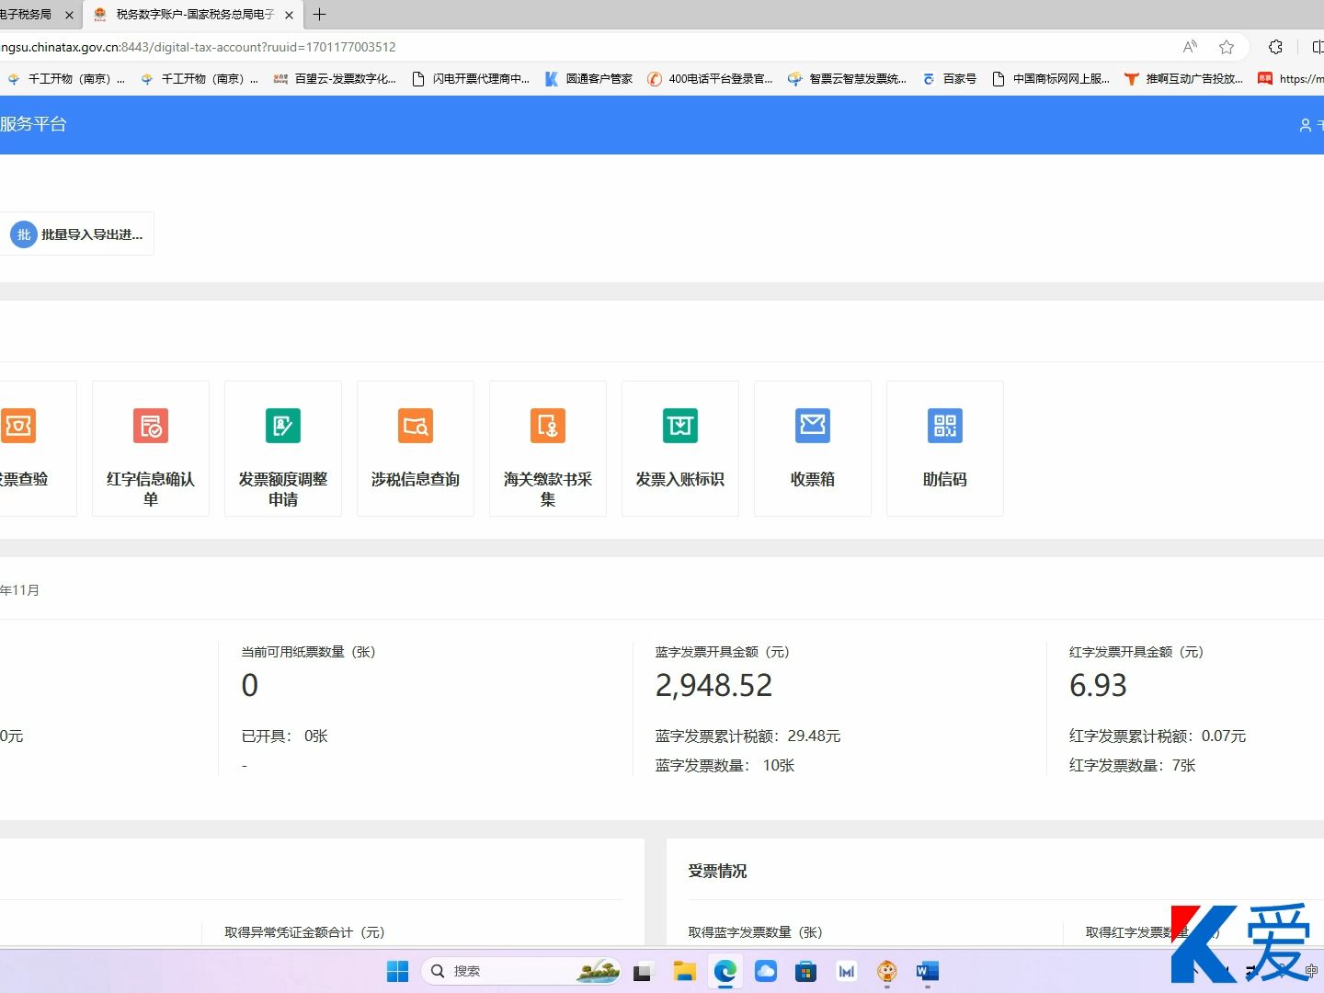Open 涉税信息查询 tile icon
This screenshot has width=1324, height=993.
tap(416, 426)
